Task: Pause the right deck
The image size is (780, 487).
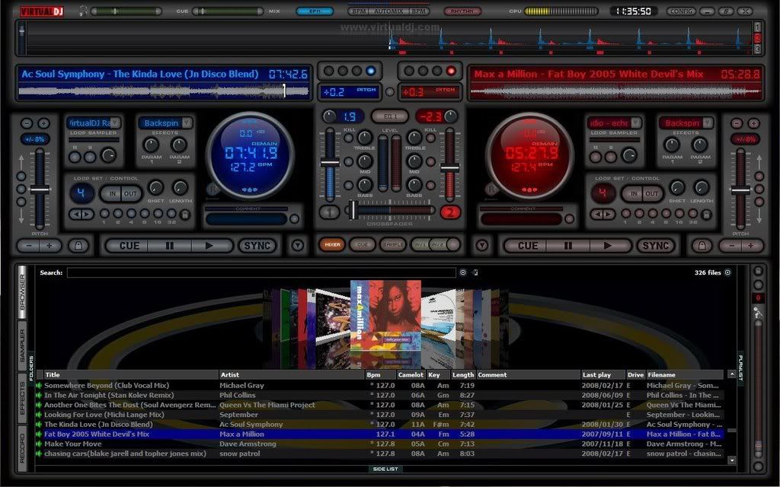Action: 567,246
